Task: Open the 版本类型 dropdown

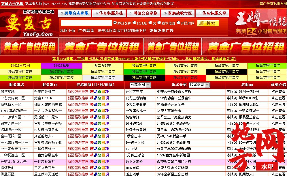Action: click(199, 85)
